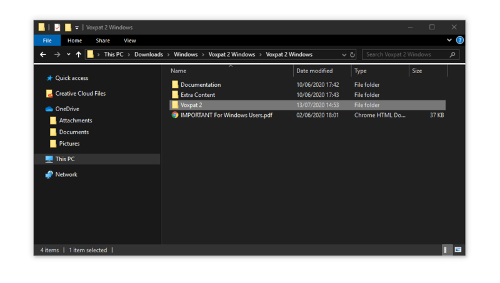Open address bar history dropdown

coord(344,55)
